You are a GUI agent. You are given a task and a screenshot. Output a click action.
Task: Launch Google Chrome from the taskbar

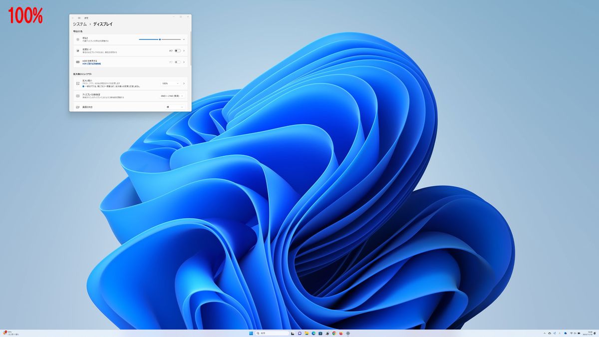(334, 333)
